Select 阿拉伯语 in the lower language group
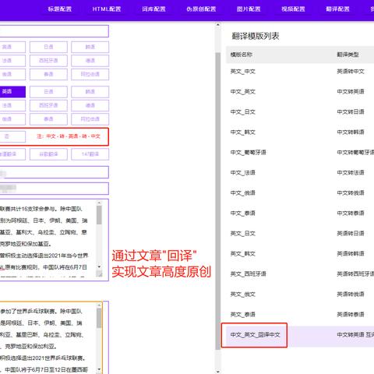The image size is (374, 374). click(90, 119)
